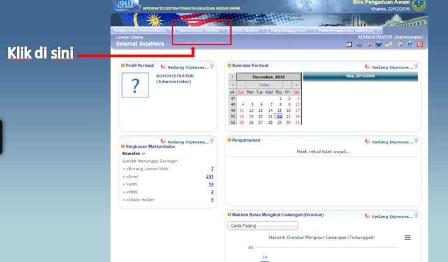Select December 1 in the calendar
Screen dimensions: 448x262
pos(280,99)
